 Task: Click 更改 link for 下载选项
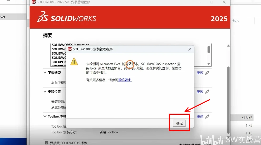pyautogui.click(x=200, y=73)
